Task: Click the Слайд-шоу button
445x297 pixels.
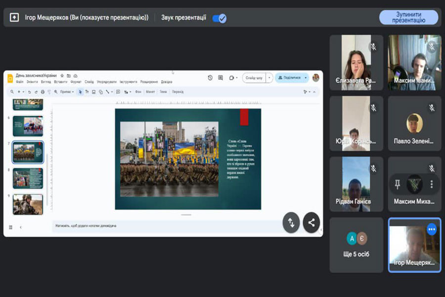Action: pyautogui.click(x=254, y=78)
